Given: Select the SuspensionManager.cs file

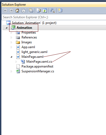Looking at the screenshot, I should point(38,71).
